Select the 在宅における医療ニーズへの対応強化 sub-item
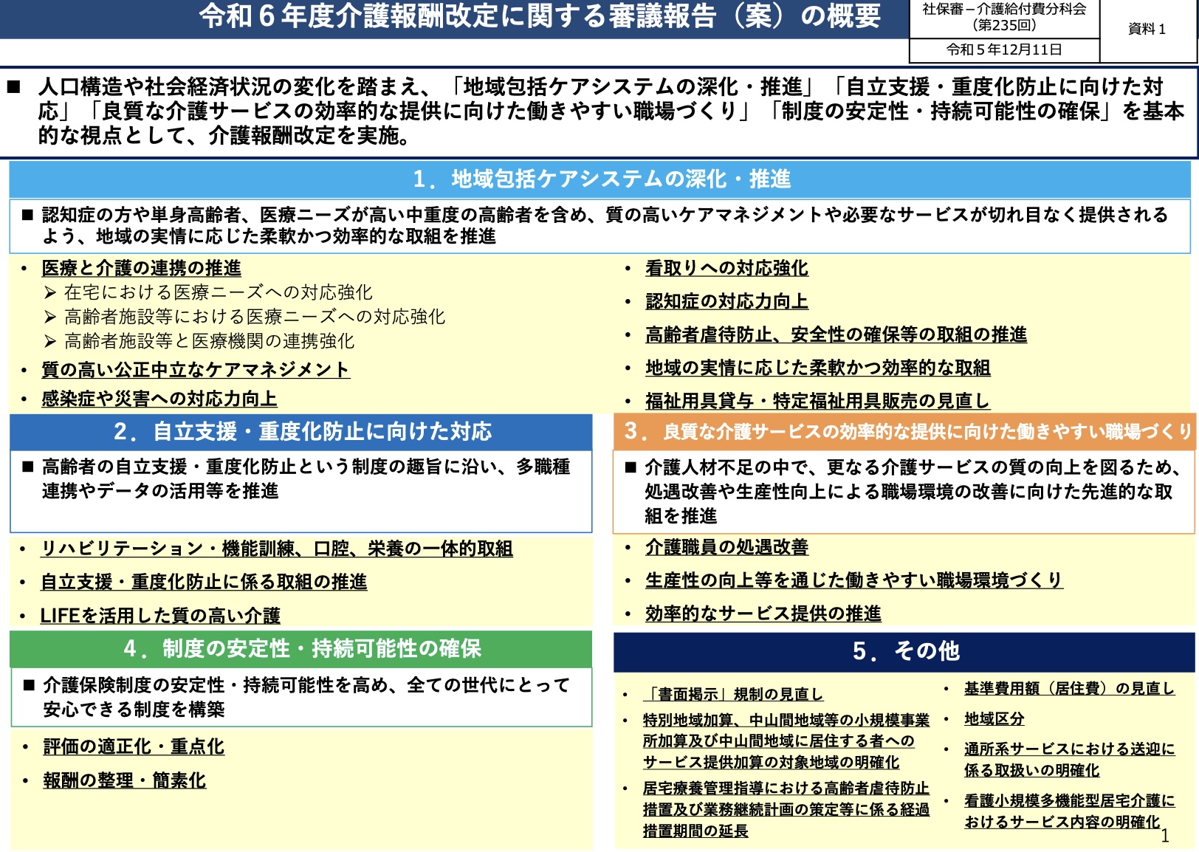Viewport: 1199px width, 852px height. click(x=218, y=292)
